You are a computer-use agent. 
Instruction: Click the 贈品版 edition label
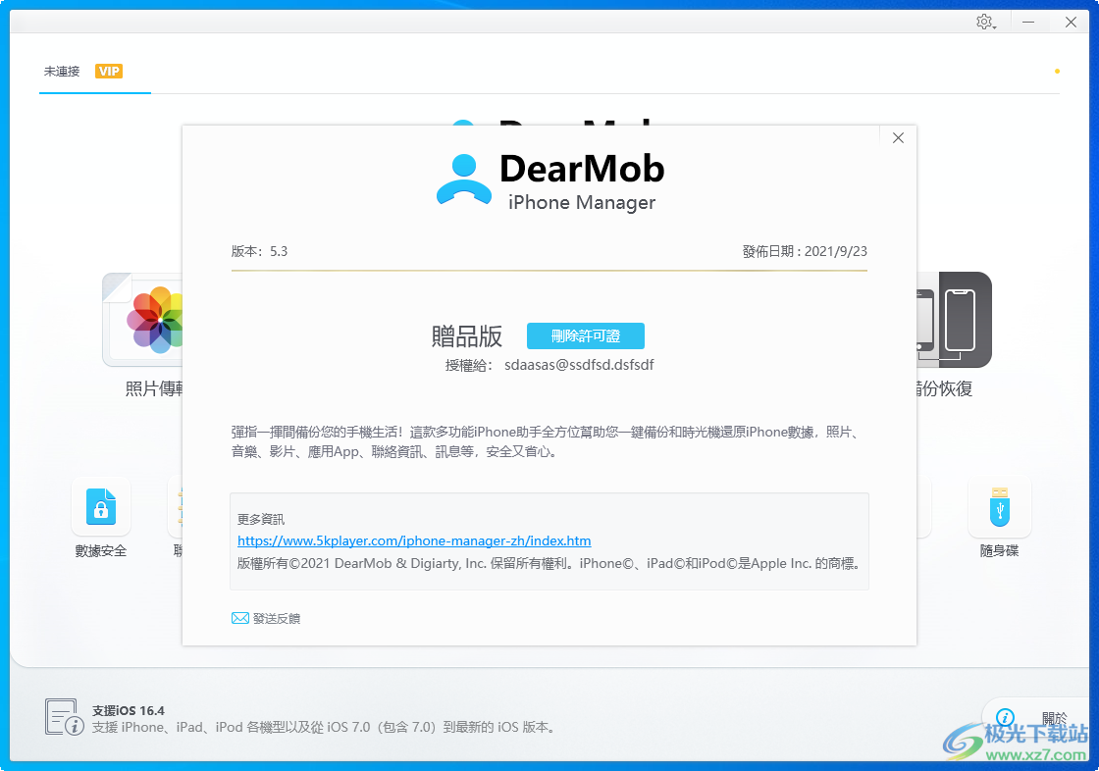467,336
